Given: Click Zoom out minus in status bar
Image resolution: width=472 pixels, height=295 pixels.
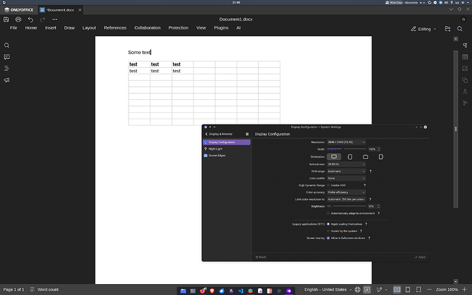Looking at the screenshot, I should (x=430, y=290).
